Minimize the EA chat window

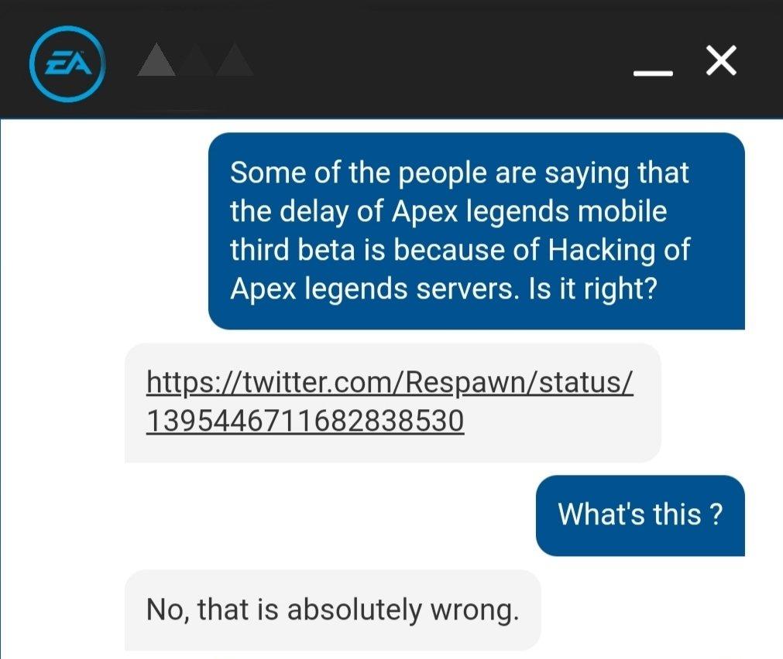click(x=653, y=73)
